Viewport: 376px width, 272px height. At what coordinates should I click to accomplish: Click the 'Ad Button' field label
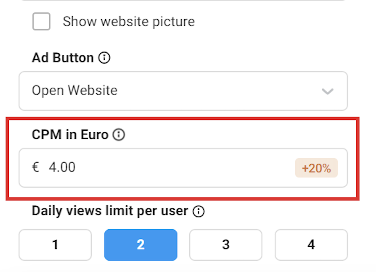(62, 58)
